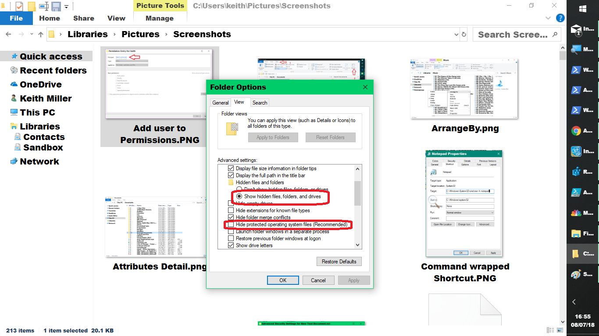Screen dimensions: 599x336
Task: Click the taskbar clock showing 16:55
Action: (583, 316)
